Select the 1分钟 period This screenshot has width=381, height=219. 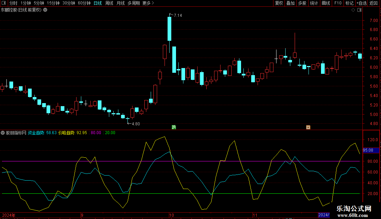(x=26, y=3)
